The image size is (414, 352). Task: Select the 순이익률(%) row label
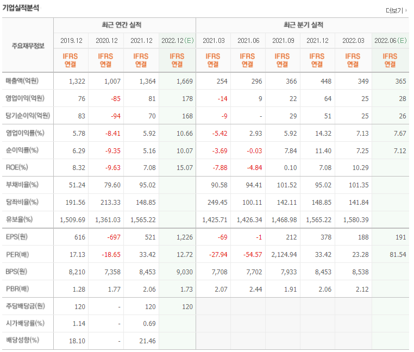[x=22, y=150]
